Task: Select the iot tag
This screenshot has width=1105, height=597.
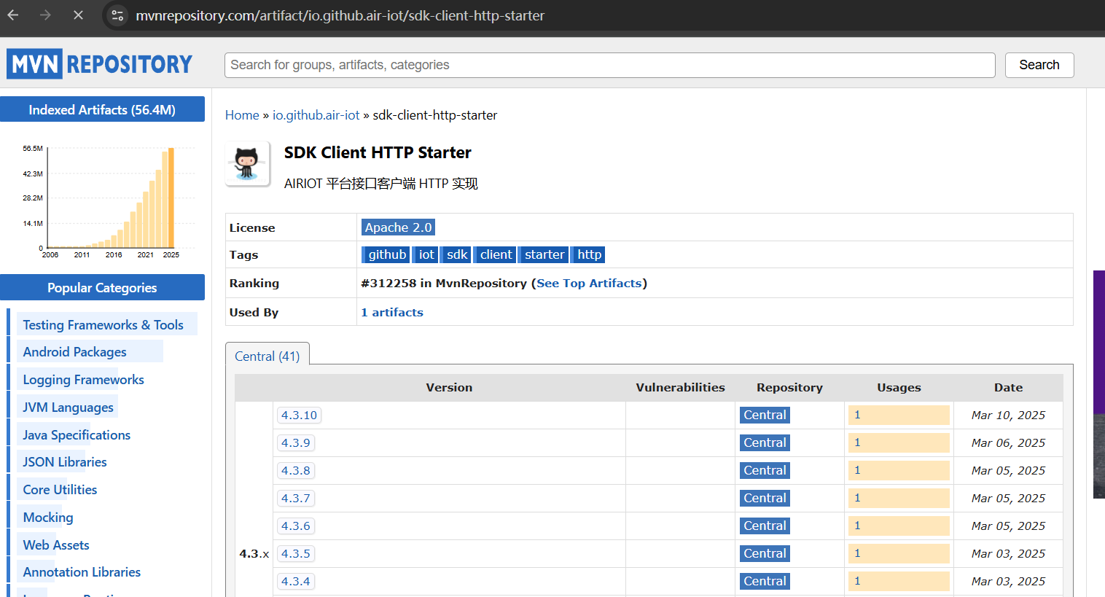Action: [x=426, y=254]
